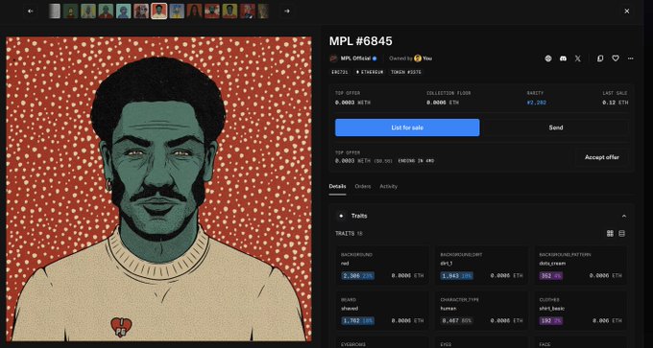
Task: Go to the next item with right arrow
Action: click(286, 12)
